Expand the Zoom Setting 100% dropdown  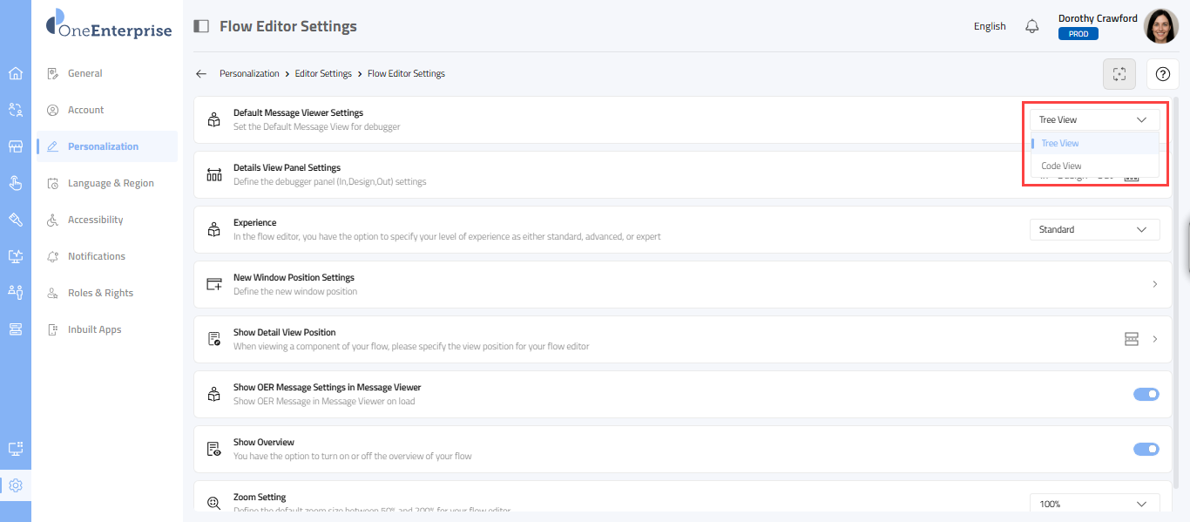(1094, 504)
